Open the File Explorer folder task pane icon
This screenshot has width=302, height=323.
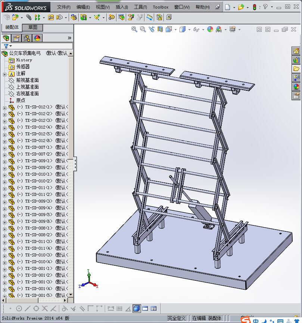point(296,69)
